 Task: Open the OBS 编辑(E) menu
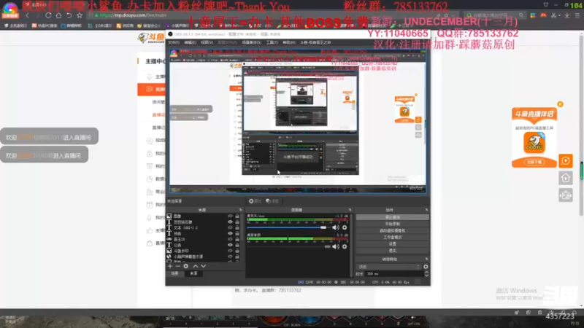click(x=190, y=43)
